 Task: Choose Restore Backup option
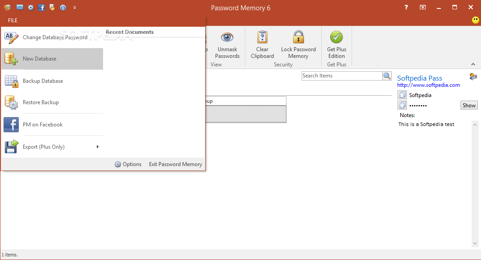52,102
